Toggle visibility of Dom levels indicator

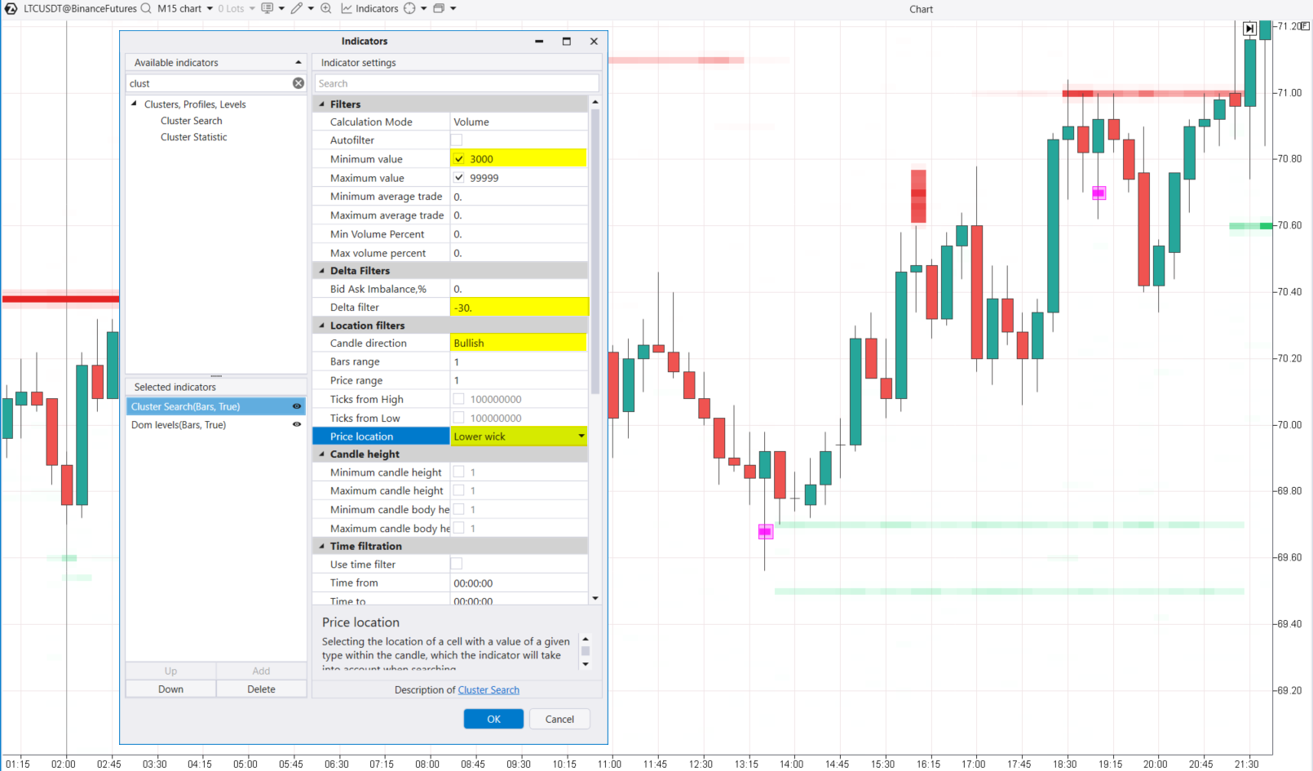tap(296, 424)
